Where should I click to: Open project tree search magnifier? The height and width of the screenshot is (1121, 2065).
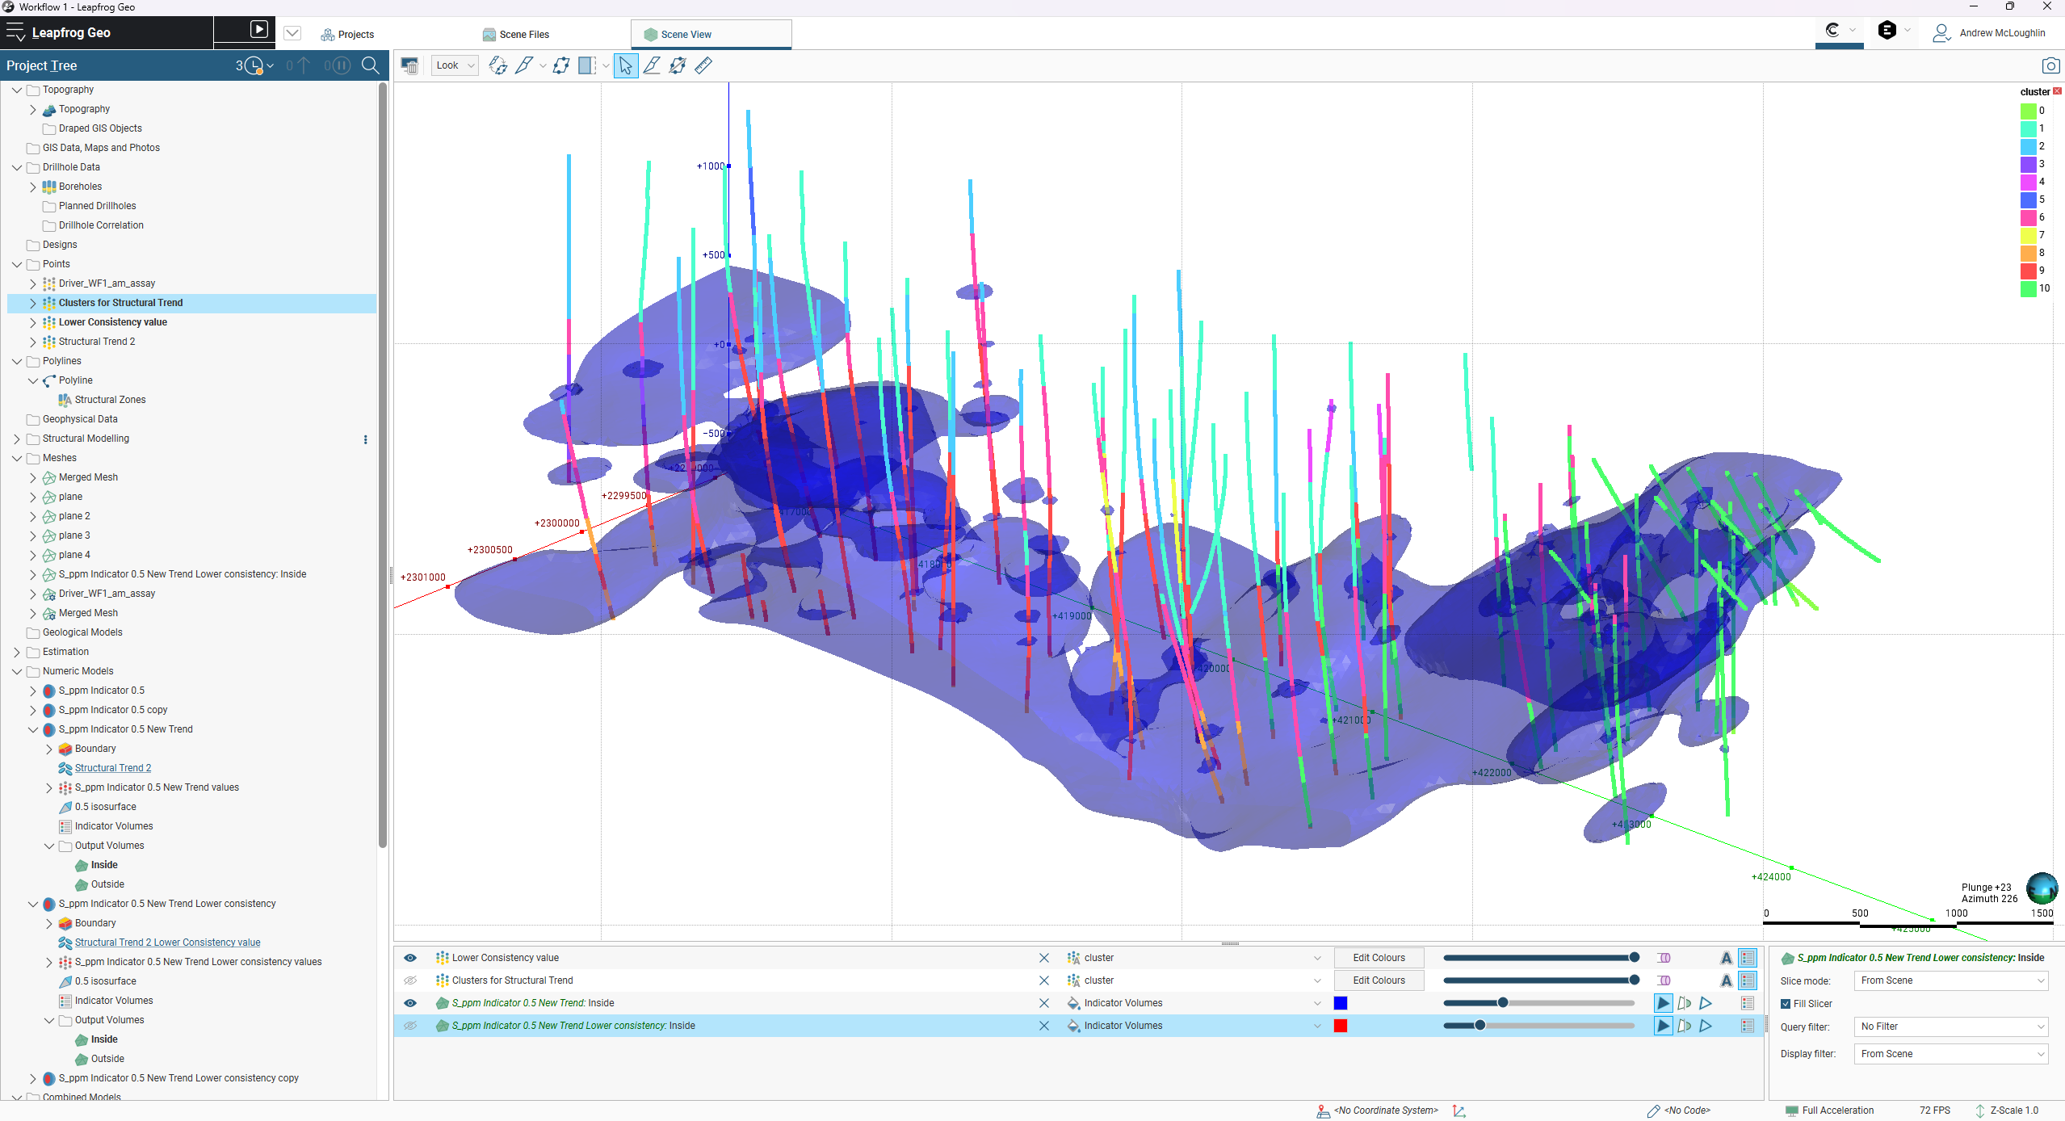pos(370,66)
